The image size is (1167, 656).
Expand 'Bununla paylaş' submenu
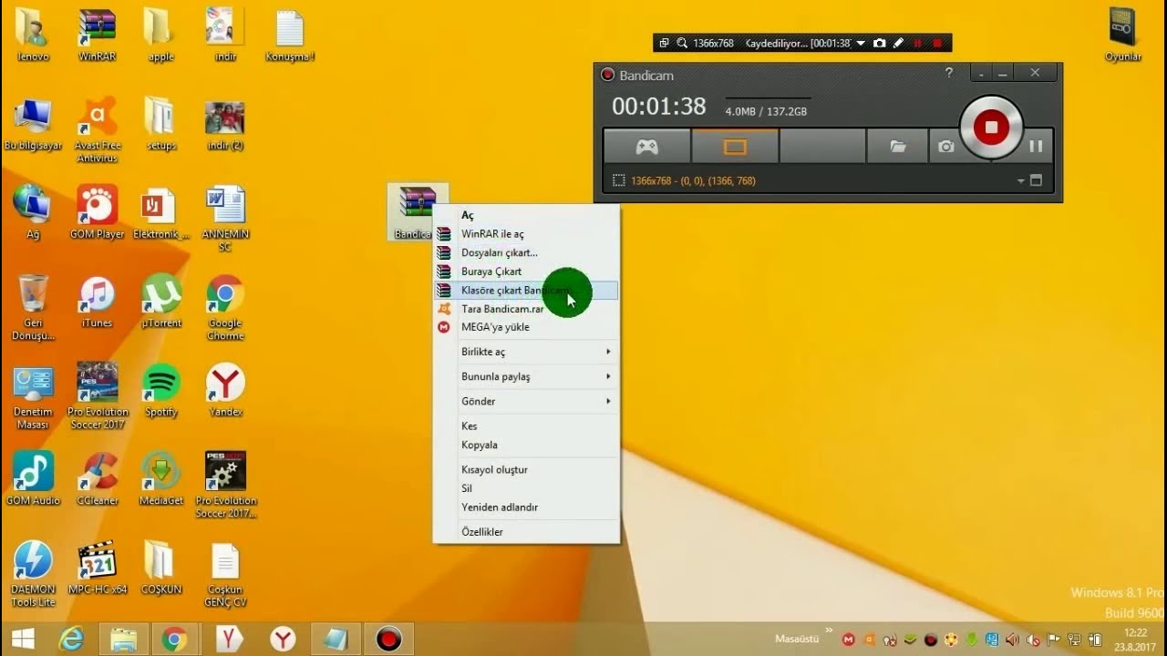[527, 376]
